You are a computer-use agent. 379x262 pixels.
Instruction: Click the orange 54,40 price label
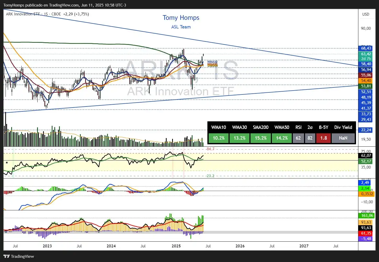pos(366,81)
